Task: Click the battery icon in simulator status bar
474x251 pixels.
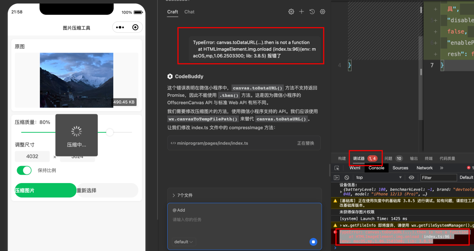Action: (x=138, y=12)
